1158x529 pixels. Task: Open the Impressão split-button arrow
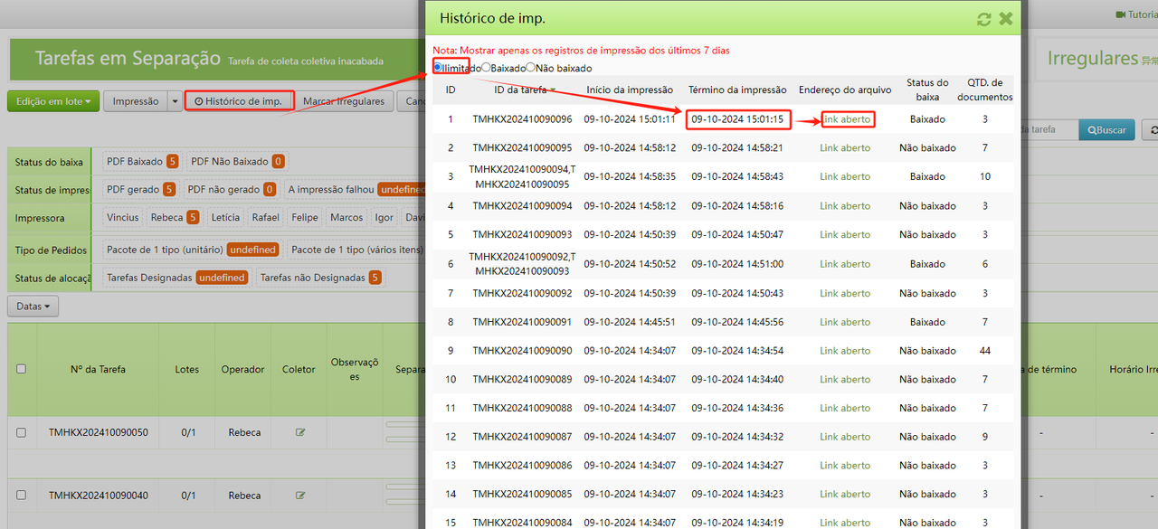click(175, 101)
